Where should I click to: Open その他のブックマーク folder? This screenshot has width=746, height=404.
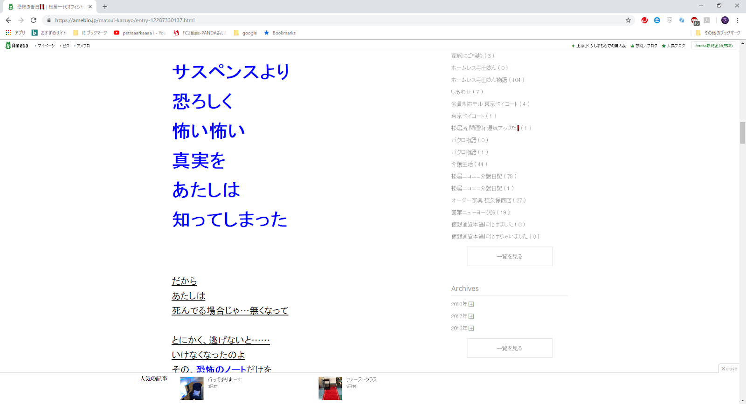click(x=718, y=33)
